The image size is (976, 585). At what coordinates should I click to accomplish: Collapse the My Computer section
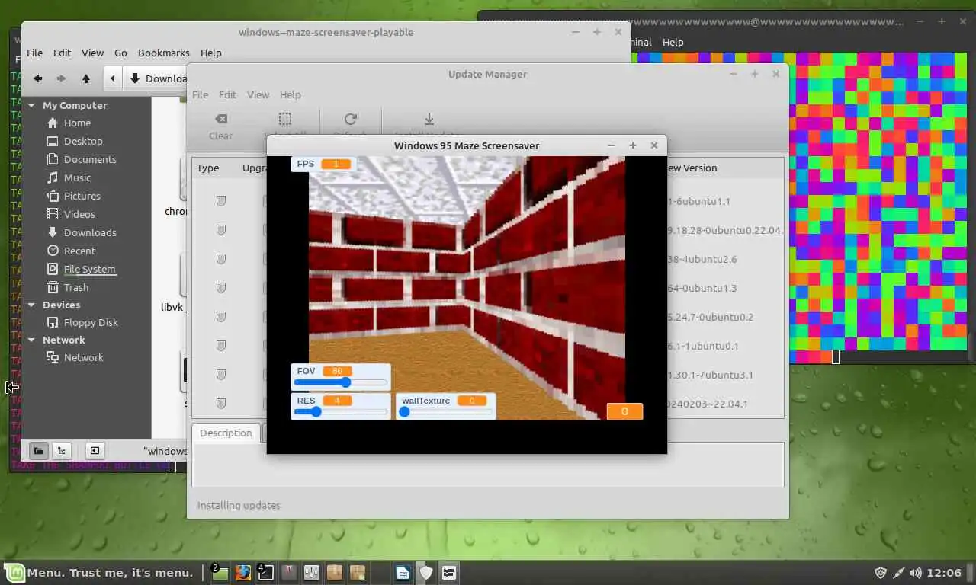point(31,105)
